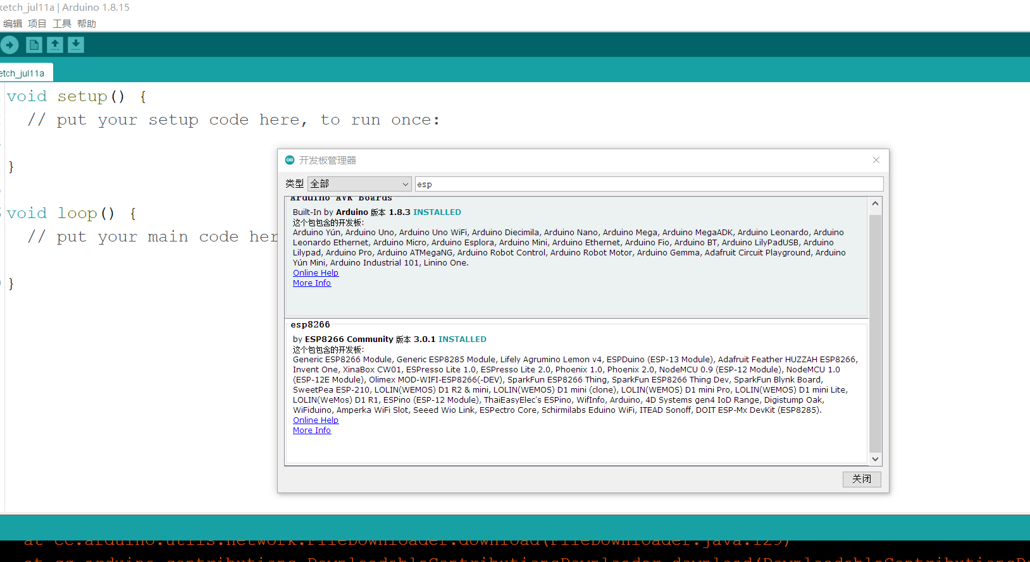
Task: Open Online Help for Arduino AVR Boards
Action: pos(316,273)
